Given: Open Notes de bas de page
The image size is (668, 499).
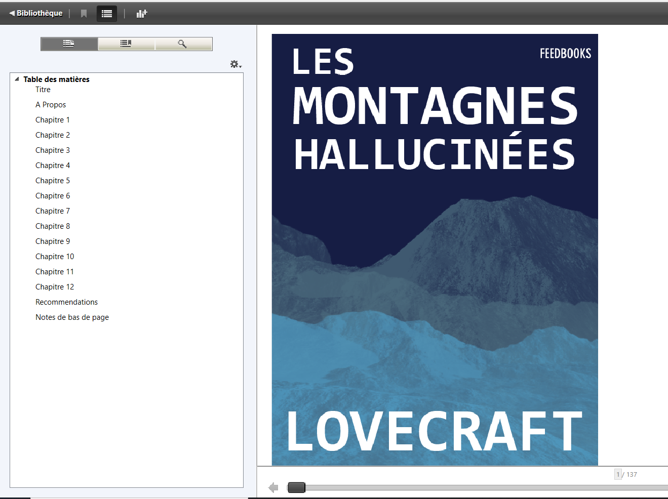Looking at the screenshot, I should (x=72, y=317).
